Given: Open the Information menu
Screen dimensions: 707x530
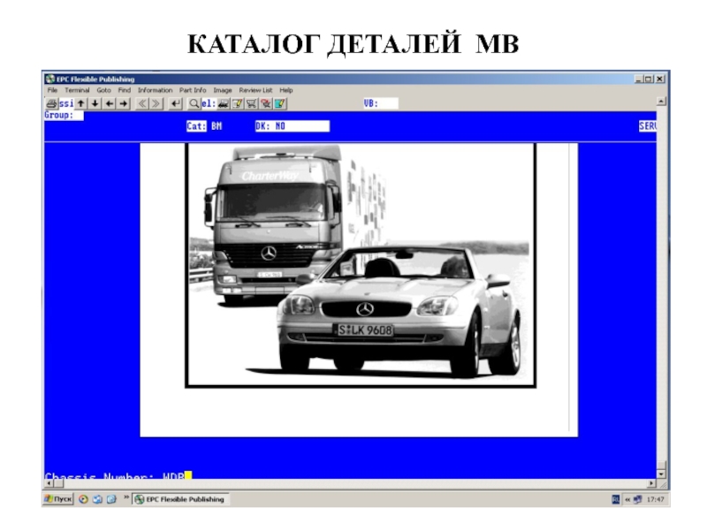Looking at the screenshot, I should pos(156,90).
